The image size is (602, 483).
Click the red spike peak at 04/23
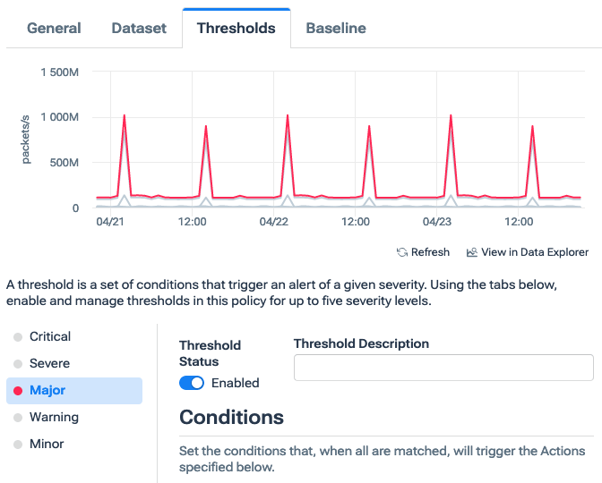click(451, 116)
